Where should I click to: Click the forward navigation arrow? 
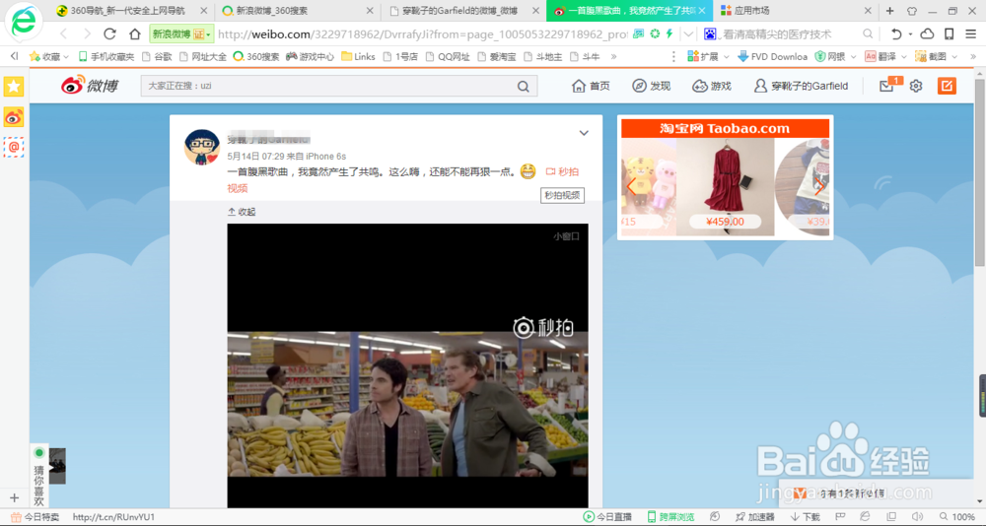tap(87, 33)
